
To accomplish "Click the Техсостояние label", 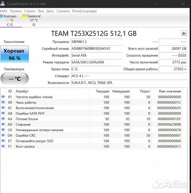I will point(14,42).
